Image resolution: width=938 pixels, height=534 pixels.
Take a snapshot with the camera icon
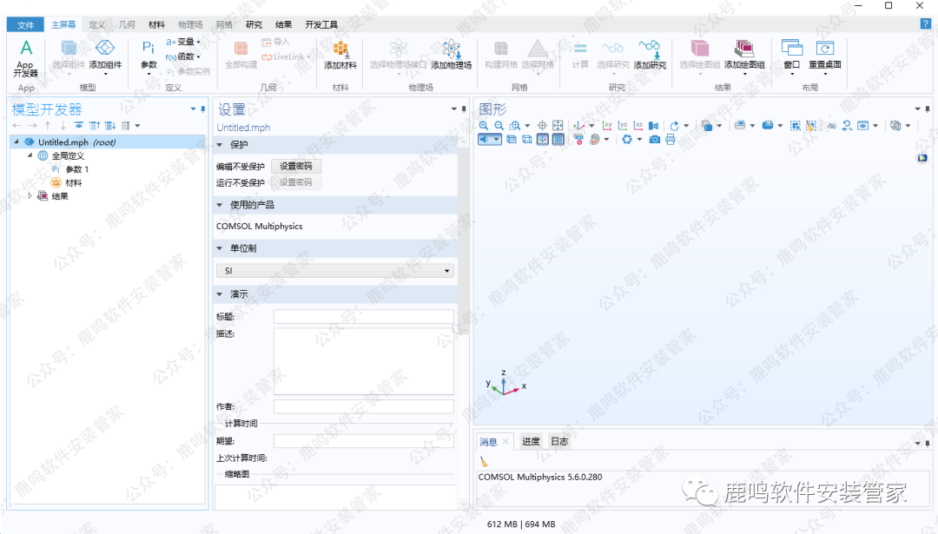pyautogui.click(x=655, y=139)
